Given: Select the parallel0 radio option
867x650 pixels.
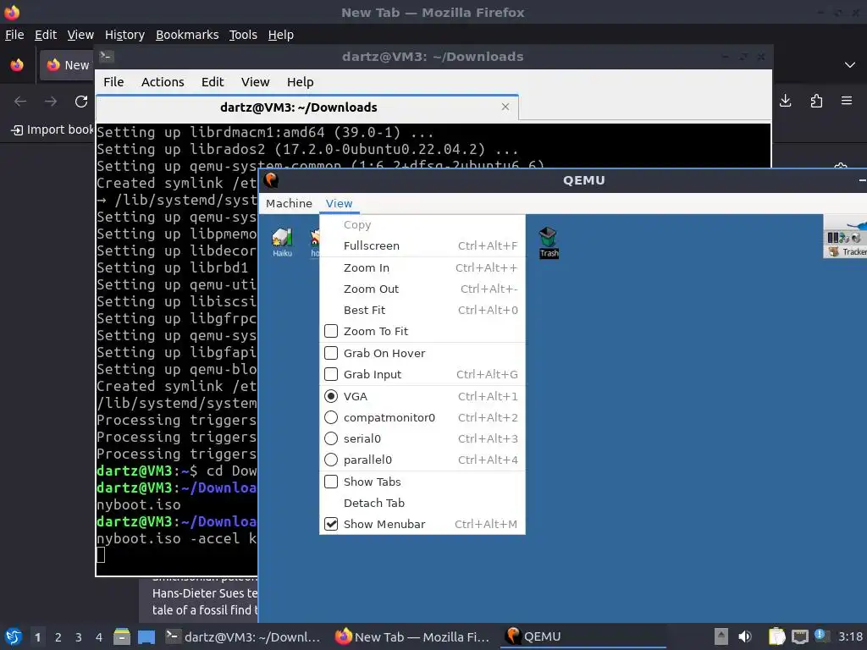Looking at the screenshot, I should (x=331, y=460).
